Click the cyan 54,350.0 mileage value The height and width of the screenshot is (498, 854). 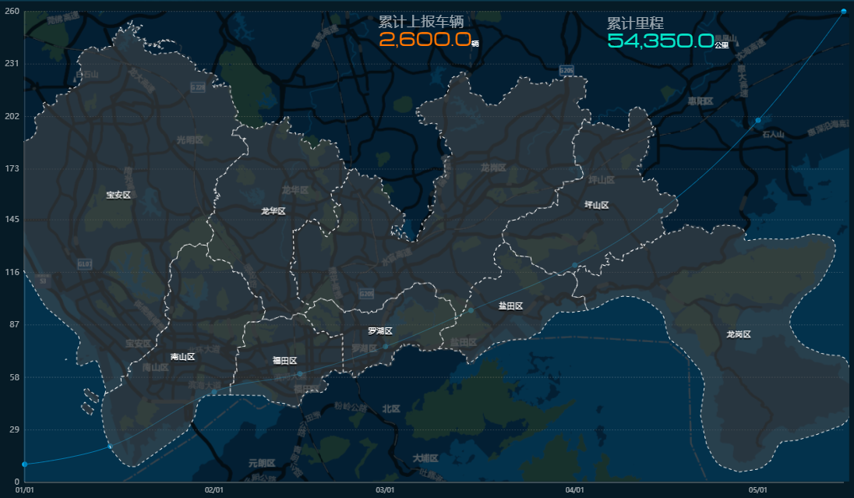(661, 41)
